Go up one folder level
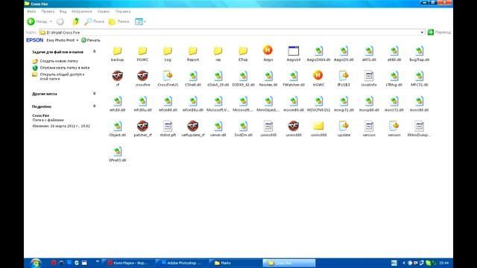The width and height of the screenshot is (477, 268). coord(76,22)
